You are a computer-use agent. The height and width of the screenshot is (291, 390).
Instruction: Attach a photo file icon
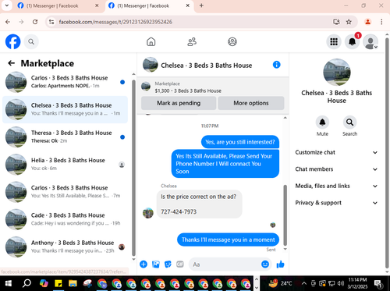pos(156,264)
